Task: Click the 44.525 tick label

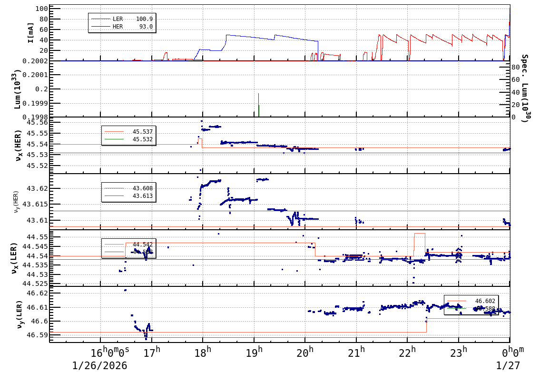Action: (35, 284)
